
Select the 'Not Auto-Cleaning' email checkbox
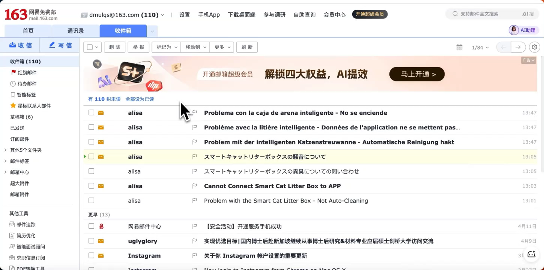[91, 200]
